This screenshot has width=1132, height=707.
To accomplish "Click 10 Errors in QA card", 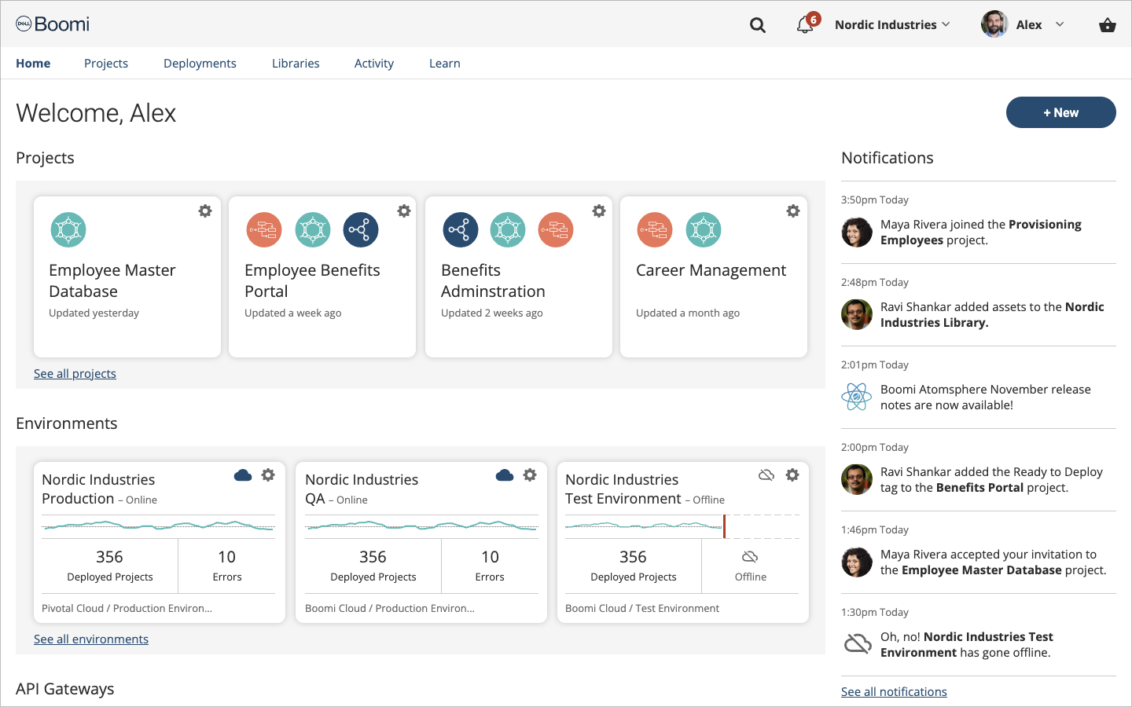I will point(490,566).
